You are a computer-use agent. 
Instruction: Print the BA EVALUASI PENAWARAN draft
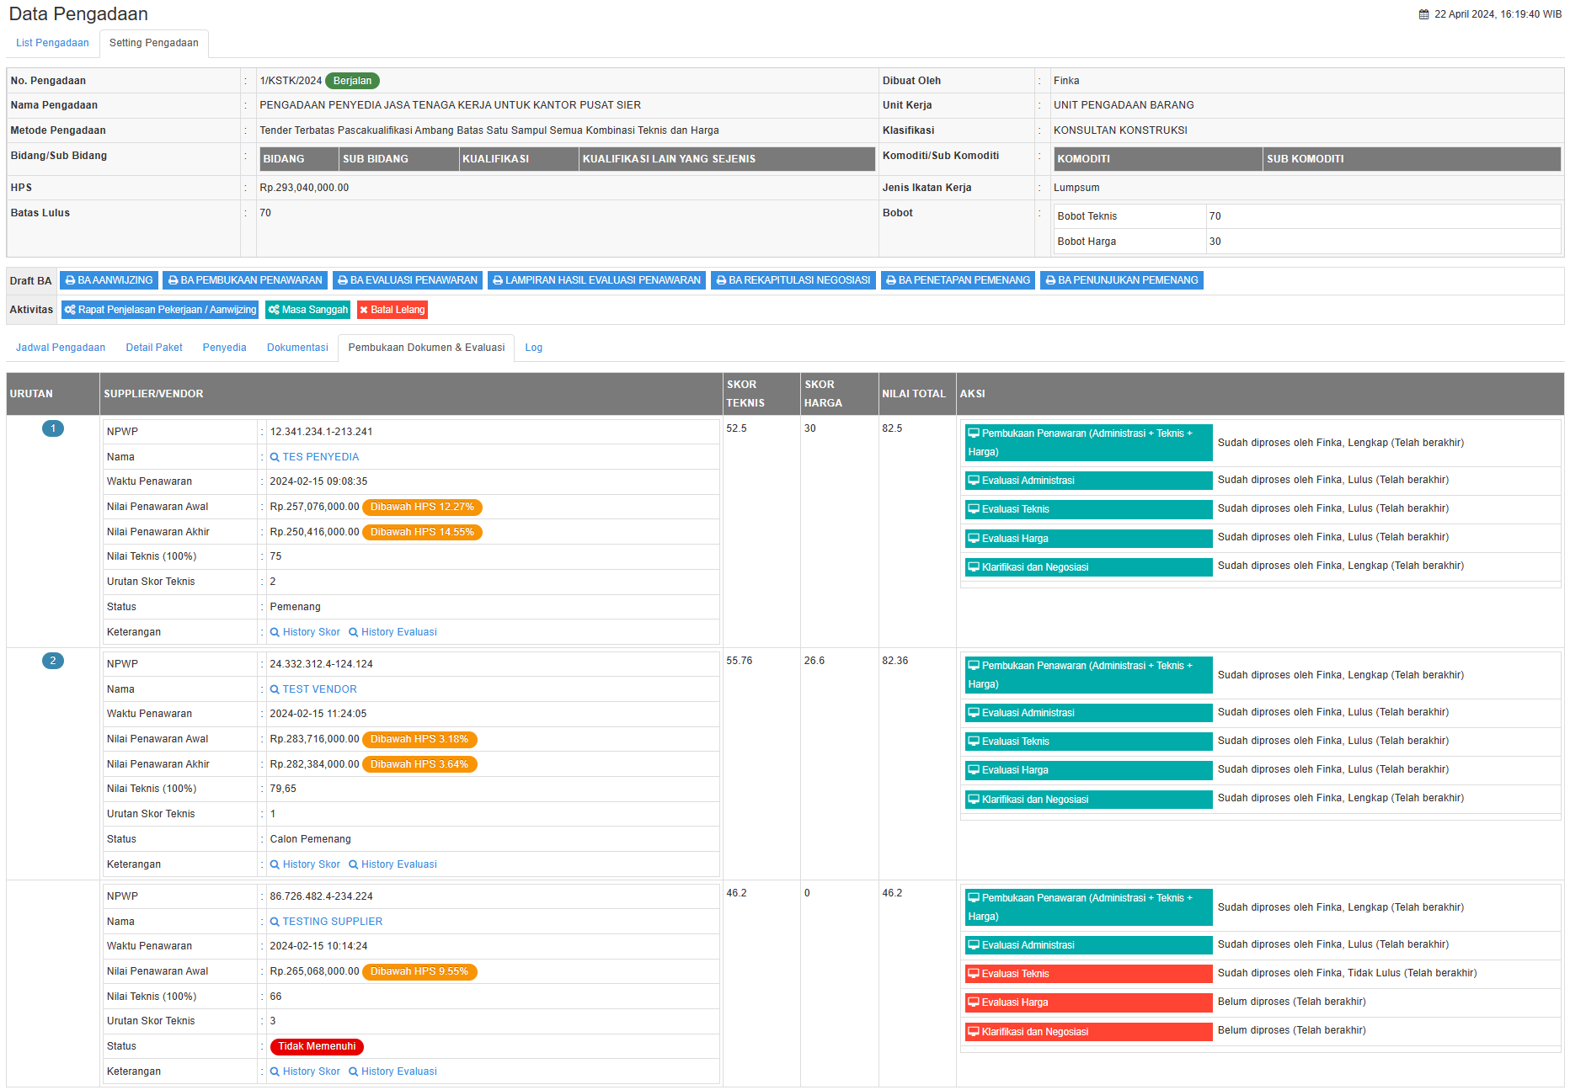[x=408, y=280]
